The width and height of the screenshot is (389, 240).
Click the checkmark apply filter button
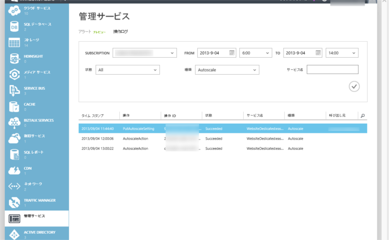click(354, 86)
